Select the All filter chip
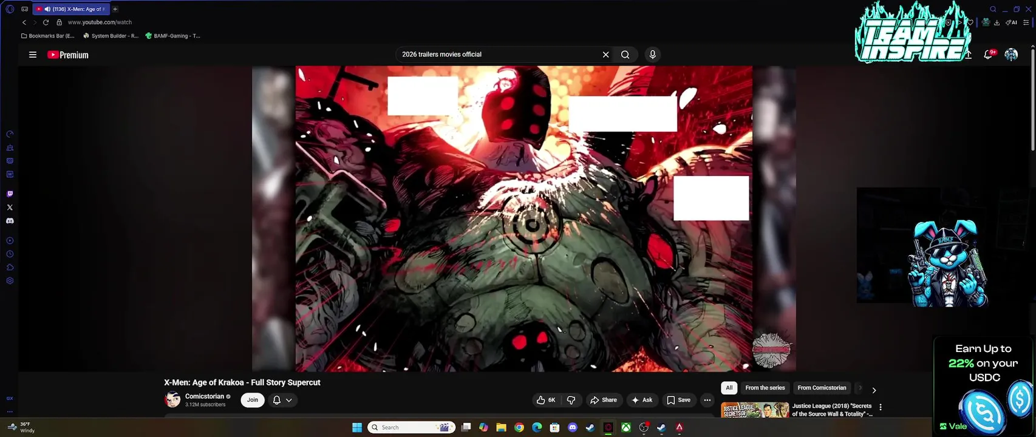1036x437 pixels. (729, 388)
